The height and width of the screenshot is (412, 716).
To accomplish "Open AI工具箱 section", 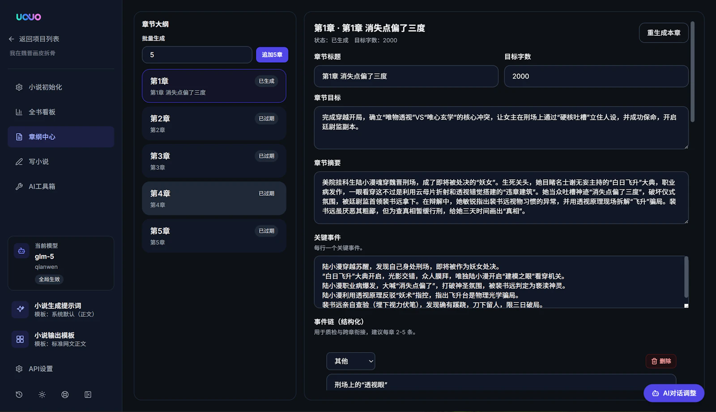I will (61, 186).
